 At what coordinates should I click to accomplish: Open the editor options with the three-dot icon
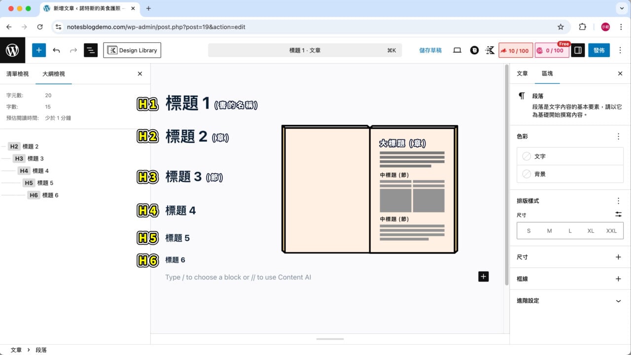click(x=620, y=50)
